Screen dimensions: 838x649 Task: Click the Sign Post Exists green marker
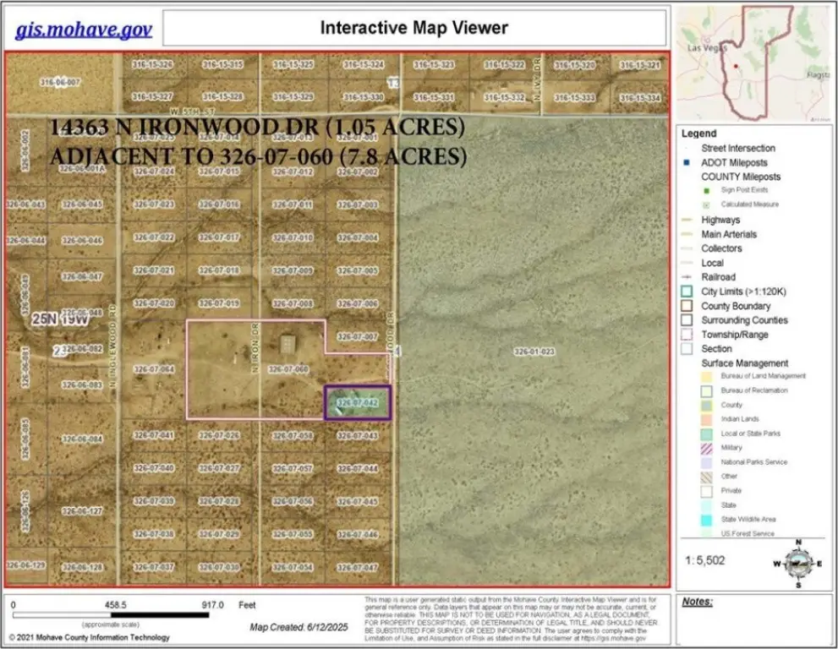pyautogui.click(x=707, y=190)
